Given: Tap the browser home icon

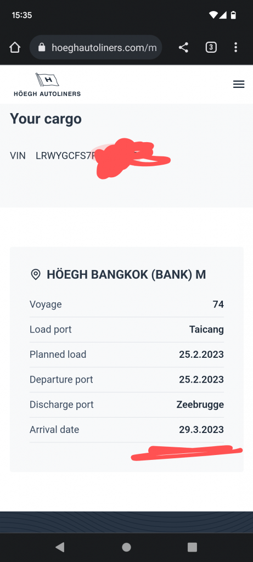Looking at the screenshot, I should tap(15, 47).
